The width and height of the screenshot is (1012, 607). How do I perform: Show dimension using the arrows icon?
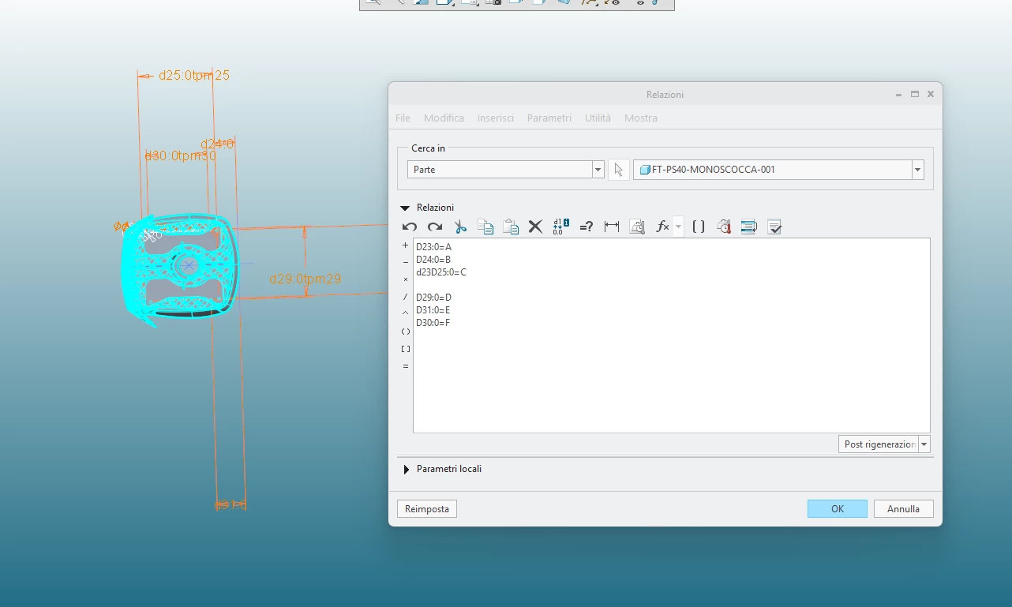coord(612,227)
